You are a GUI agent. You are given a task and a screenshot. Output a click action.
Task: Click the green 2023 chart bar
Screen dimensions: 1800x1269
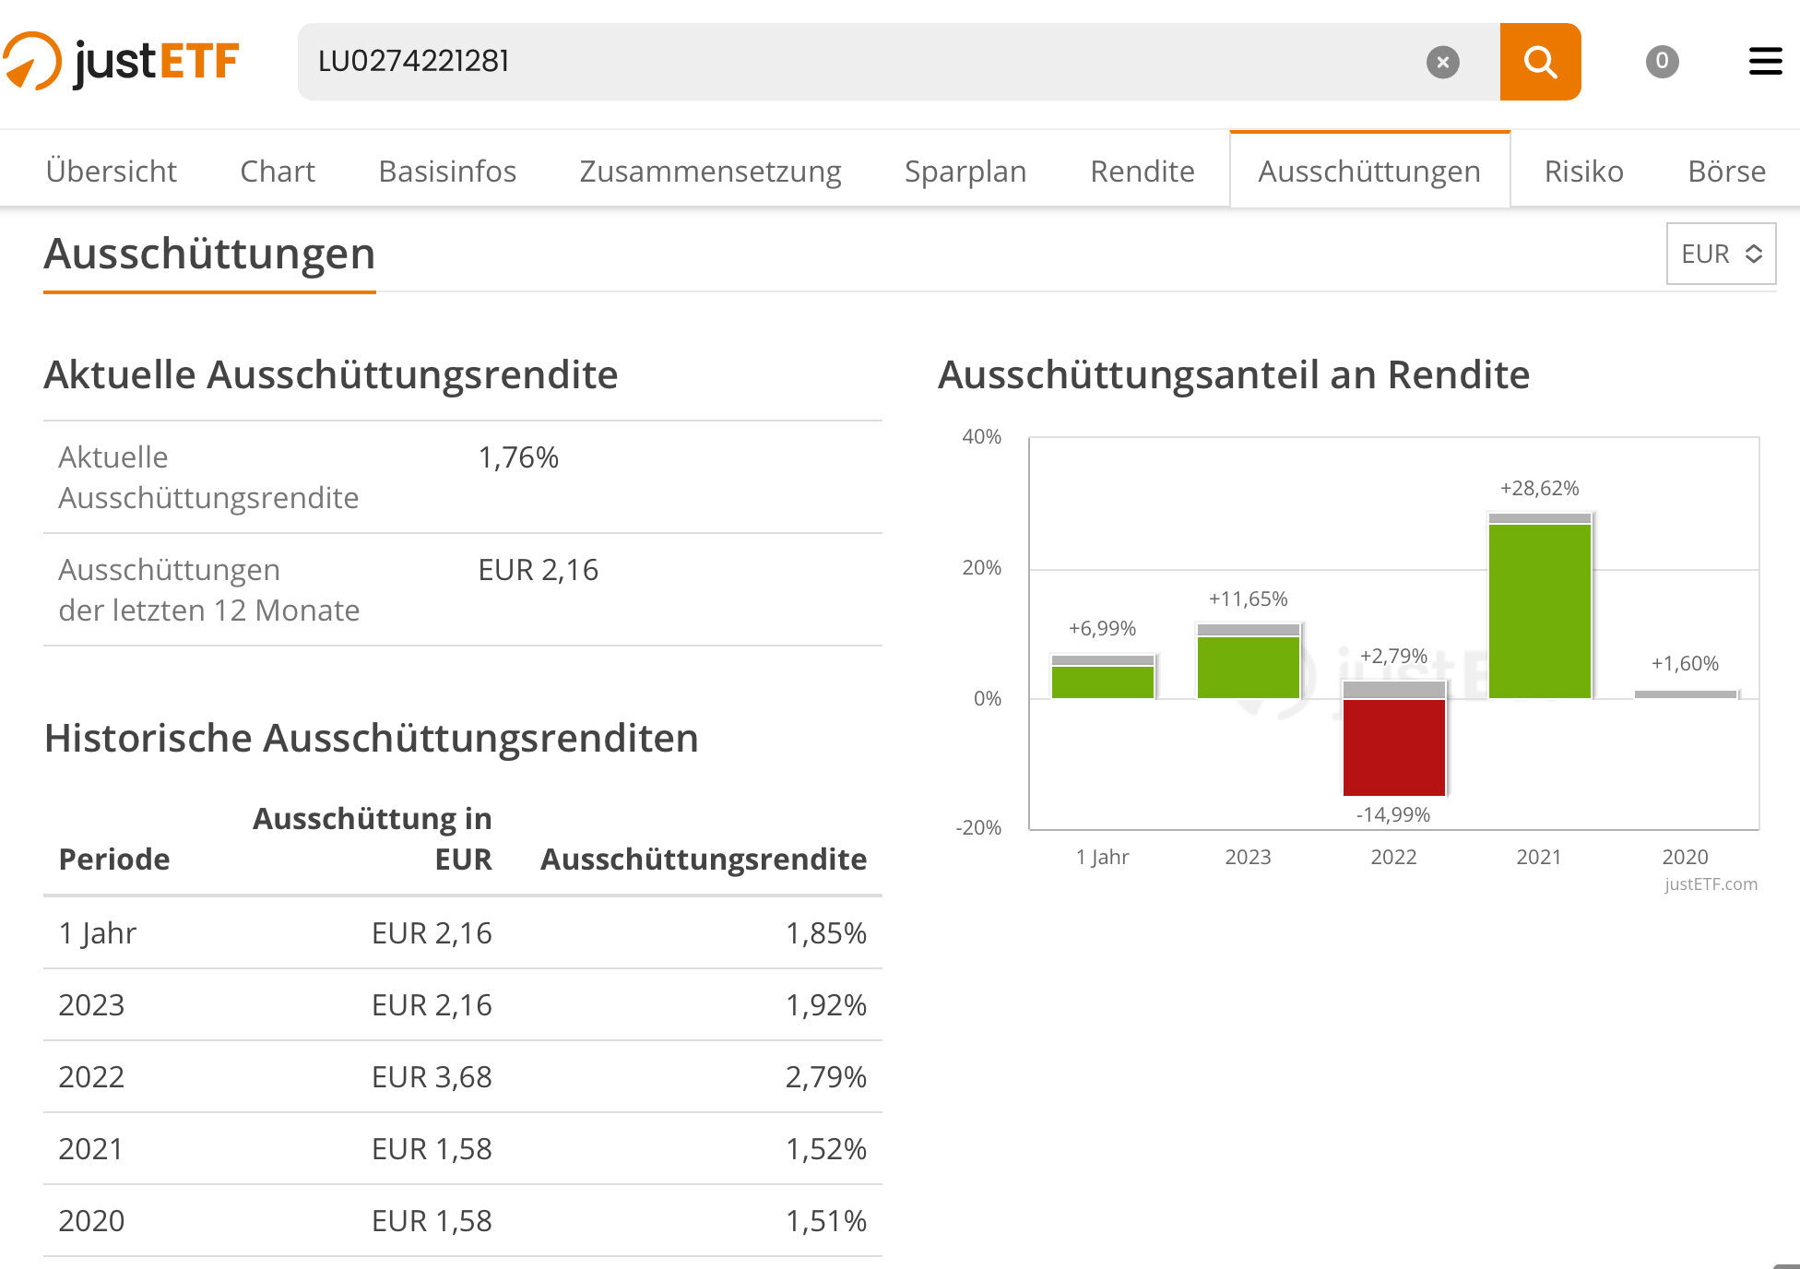(1248, 667)
